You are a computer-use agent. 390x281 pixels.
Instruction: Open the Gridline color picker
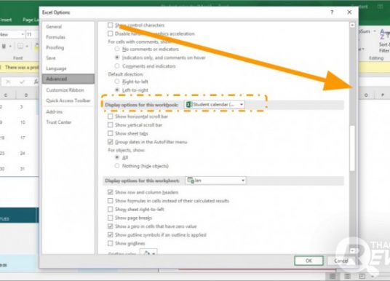pyautogui.click(x=148, y=252)
